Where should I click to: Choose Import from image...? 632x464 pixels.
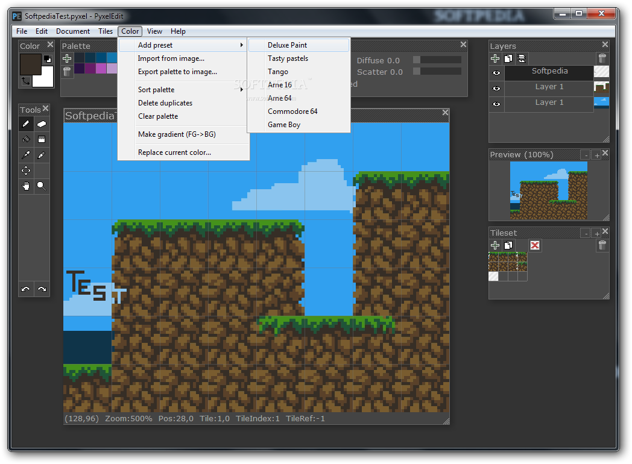pos(183,58)
